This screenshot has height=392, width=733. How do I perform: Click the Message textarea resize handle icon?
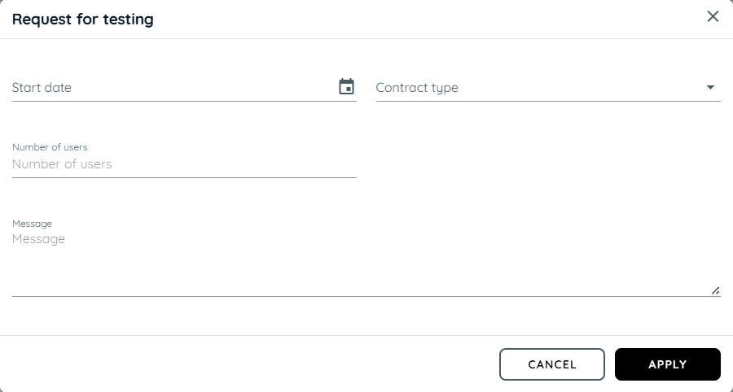click(715, 290)
